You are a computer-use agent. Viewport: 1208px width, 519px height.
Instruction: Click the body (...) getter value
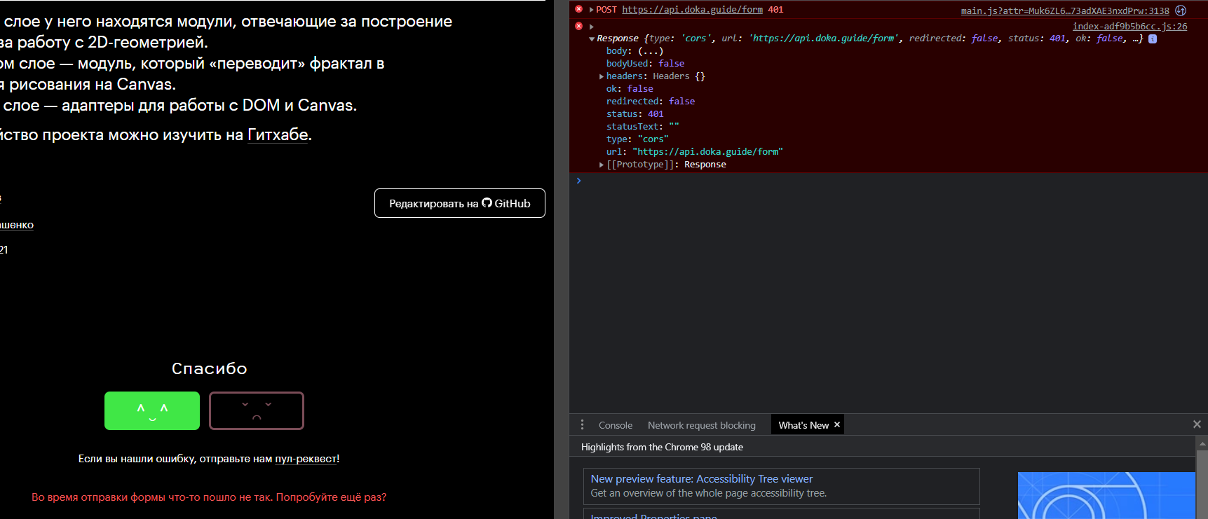point(651,51)
